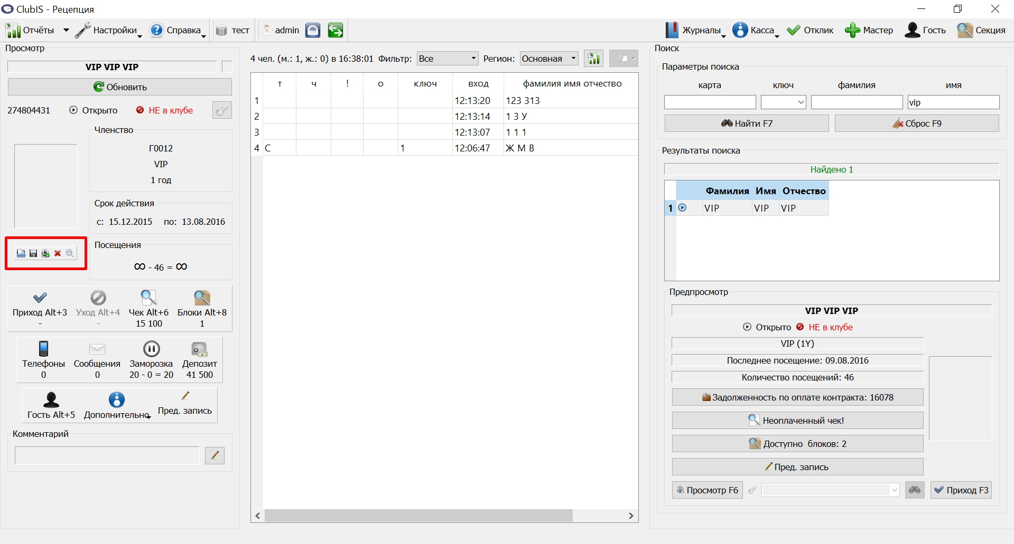The width and height of the screenshot is (1014, 544).
Task: Open the photo file loader icon
Action: click(21, 253)
